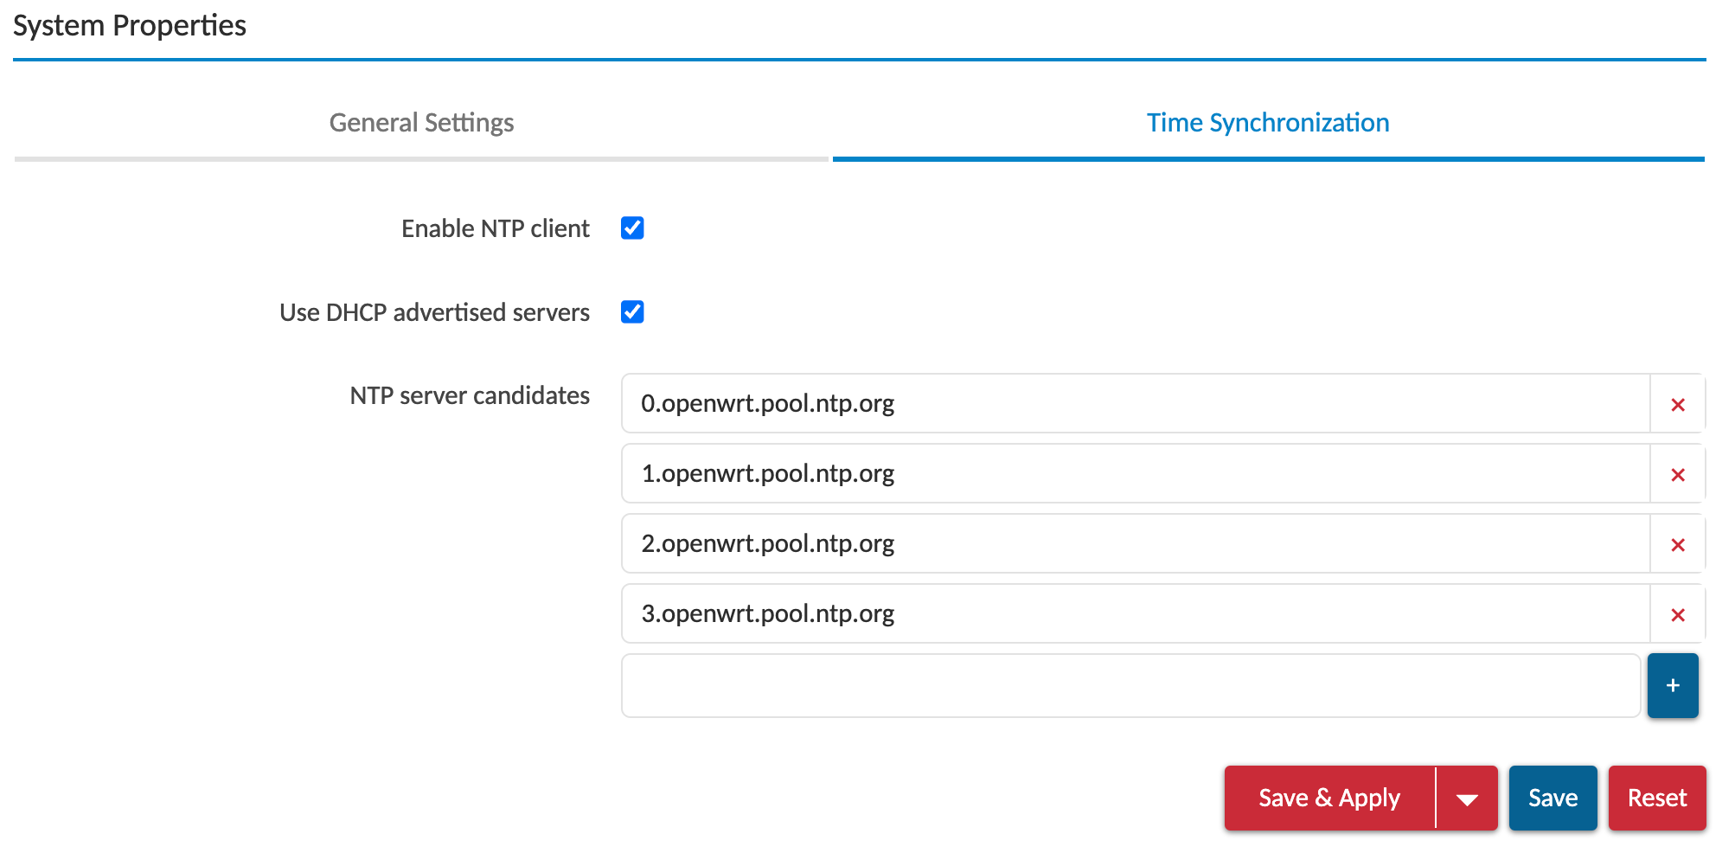The height and width of the screenshot is (853, 1735).
Task: Remove the 0.openwrt.pool.ntp.org server entry
Action: tap(1677, 404)
